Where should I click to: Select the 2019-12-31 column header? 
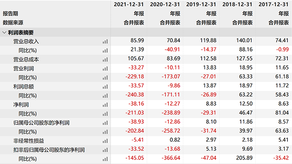coord(201,5)
